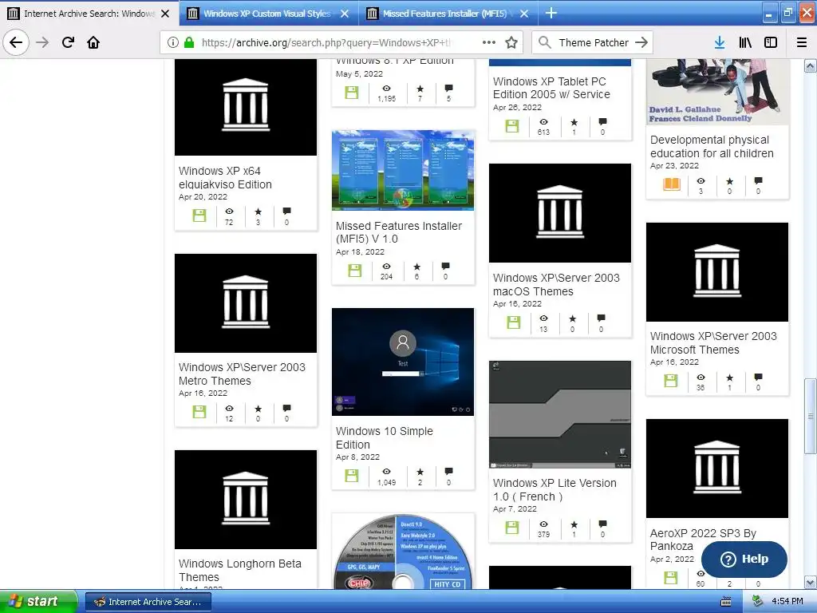Submit the Theme Patcher search arrow
The height and width of the screenshot is (613, 817).
click(x=641, y=42)
